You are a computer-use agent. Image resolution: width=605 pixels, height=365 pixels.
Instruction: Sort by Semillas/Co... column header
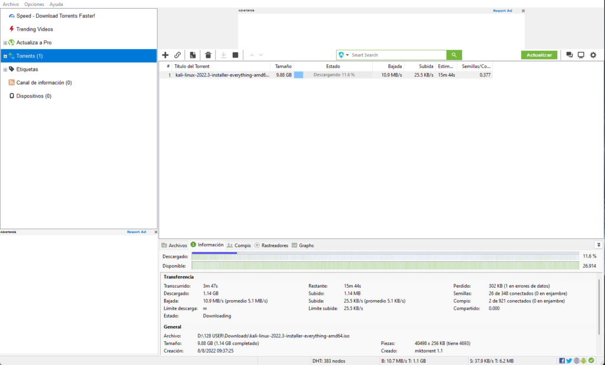(475, 66)
